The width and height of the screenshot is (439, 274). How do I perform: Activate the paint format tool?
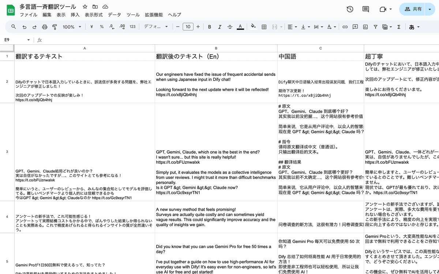(55, 27)
